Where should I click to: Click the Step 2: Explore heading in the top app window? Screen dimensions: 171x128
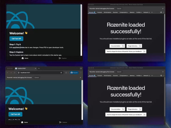point(16,52)
